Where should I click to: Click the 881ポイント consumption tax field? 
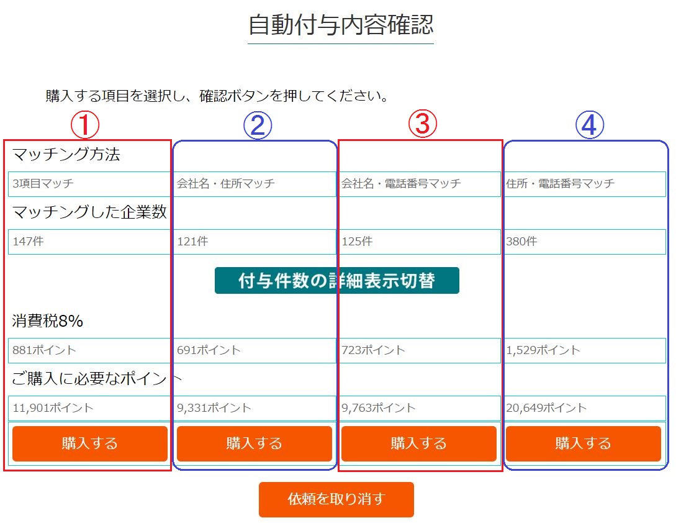[89, 350]
